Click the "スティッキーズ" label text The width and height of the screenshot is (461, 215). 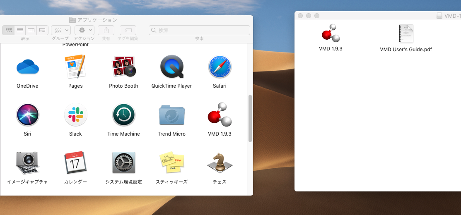172,182
